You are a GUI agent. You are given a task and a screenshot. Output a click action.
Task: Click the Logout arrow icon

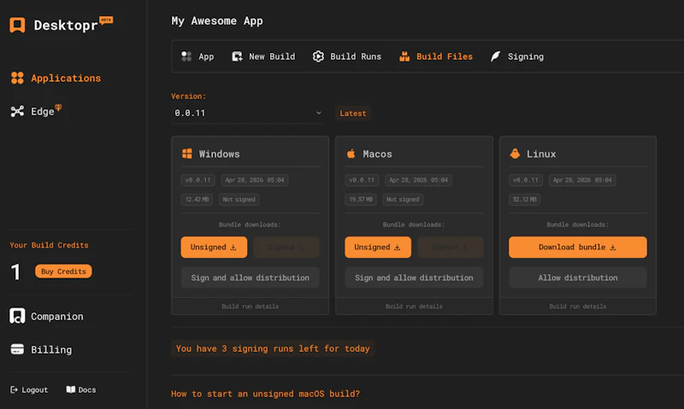[14, 390]
